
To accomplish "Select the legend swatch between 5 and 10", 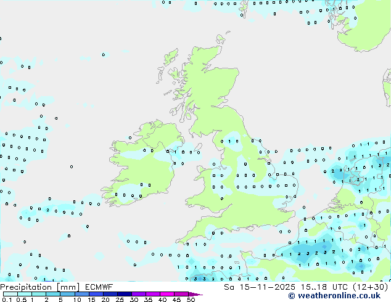I will coord(67,294).
